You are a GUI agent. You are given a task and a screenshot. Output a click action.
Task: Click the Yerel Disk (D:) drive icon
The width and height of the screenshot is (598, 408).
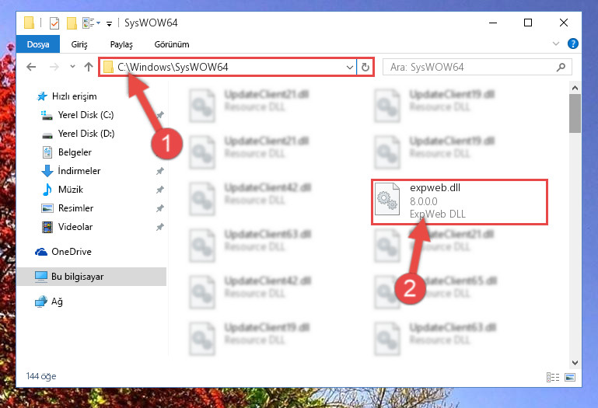tap(47, 135)
